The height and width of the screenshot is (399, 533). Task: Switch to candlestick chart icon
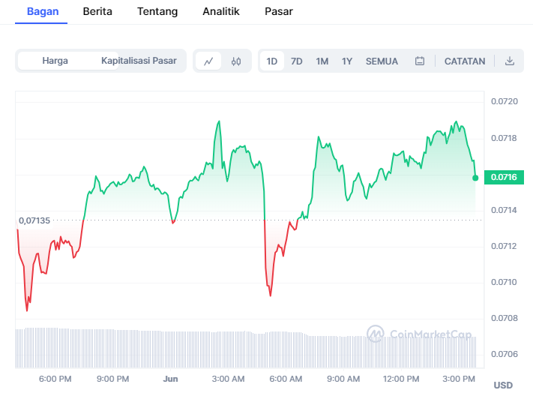(x=236, y=61)
